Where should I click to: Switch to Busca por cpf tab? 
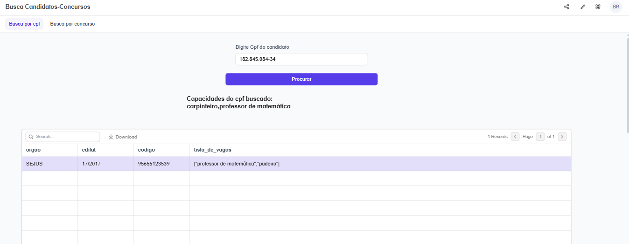click(x=24, y=24)
